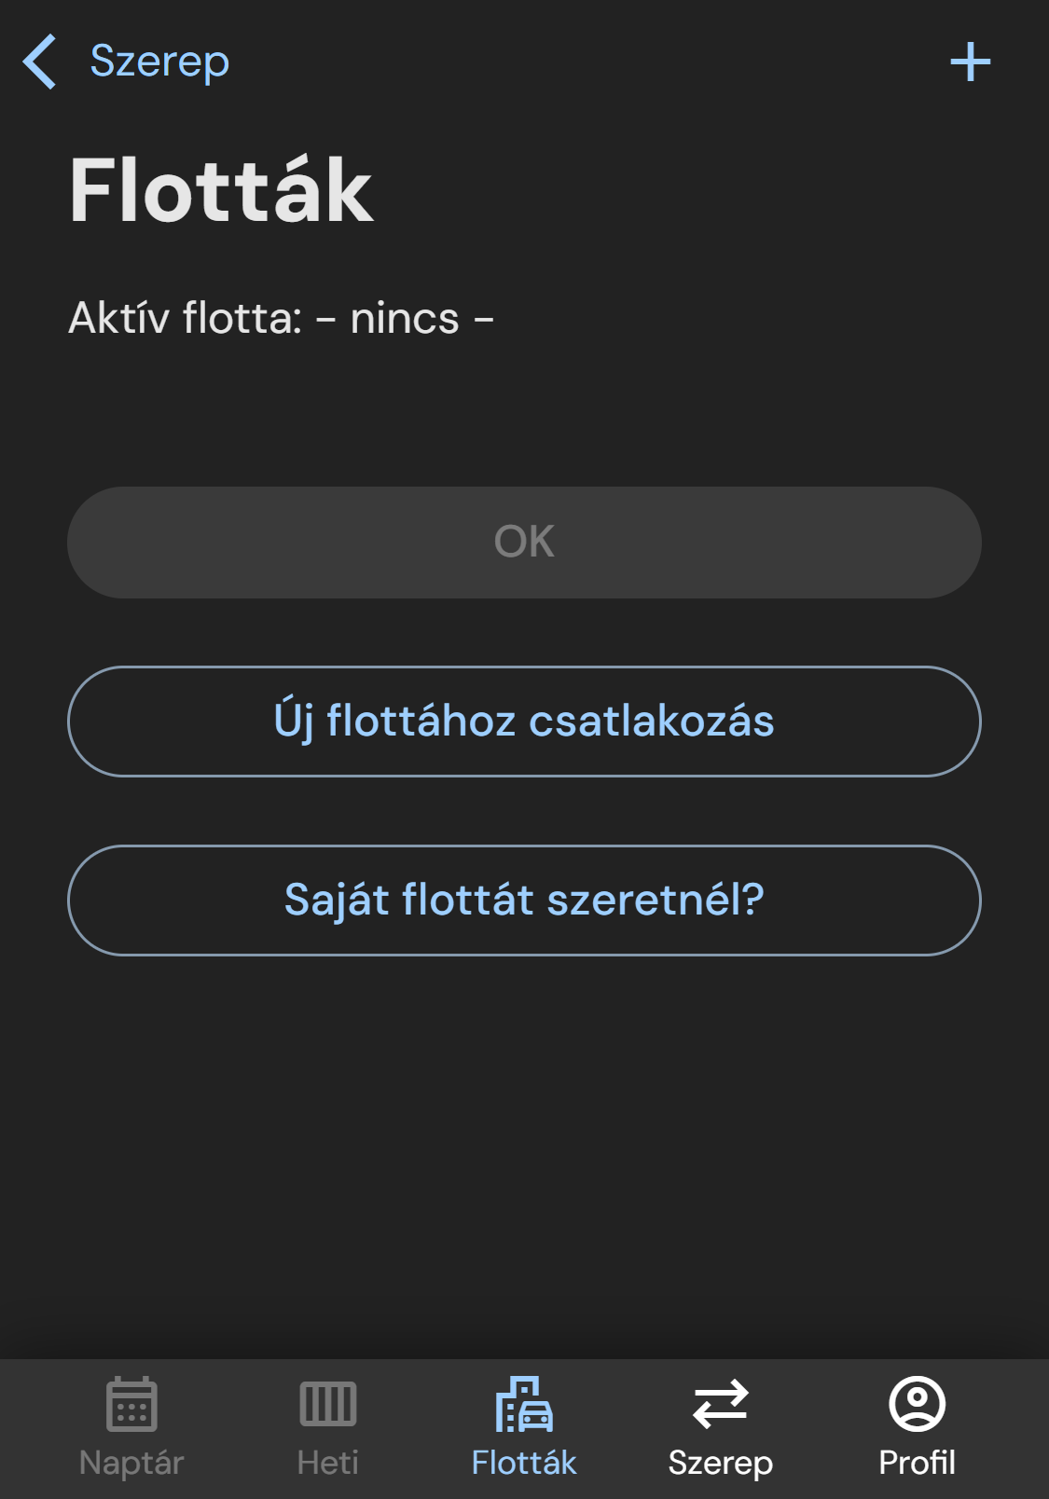Viewport: 1049px width, 1499px height.
Task: Click the 'Aktív flotta: – nincs –' text
Action: 281,319
